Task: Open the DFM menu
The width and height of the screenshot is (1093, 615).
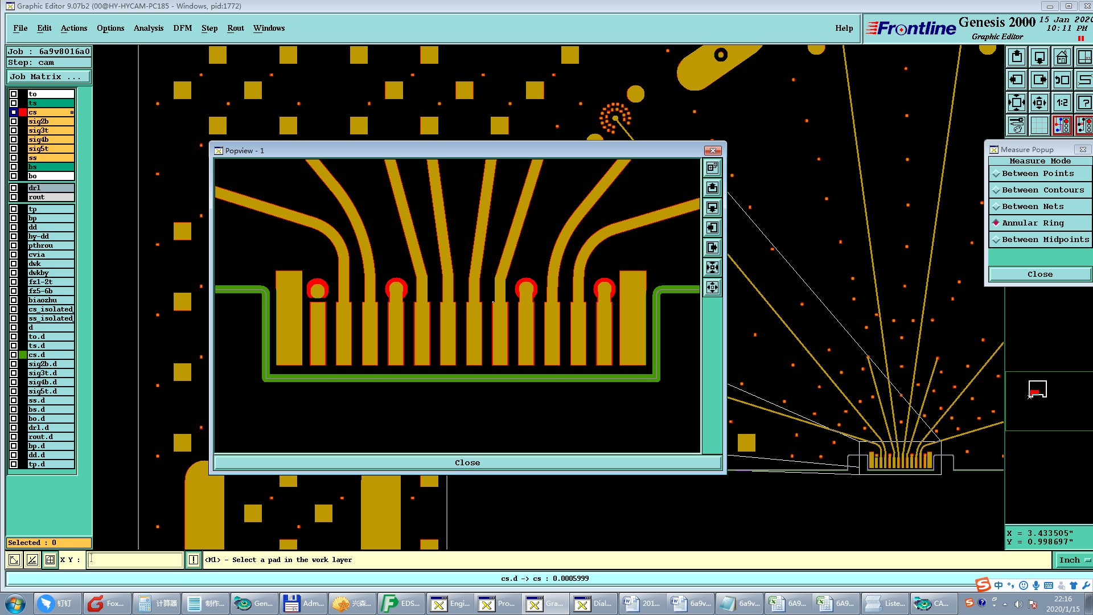Action: tap(182, 28)
